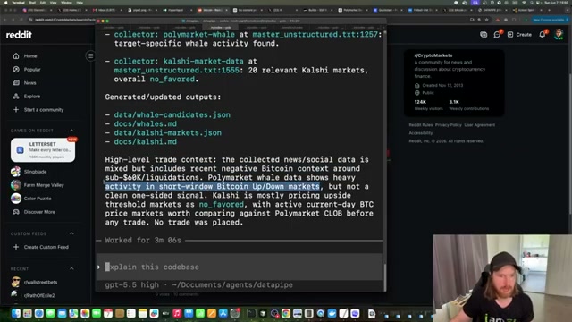This screenshot has height=322, width=572.
Task: Open the Terminal menu in the menu bar
Action: tap(18, 3)
